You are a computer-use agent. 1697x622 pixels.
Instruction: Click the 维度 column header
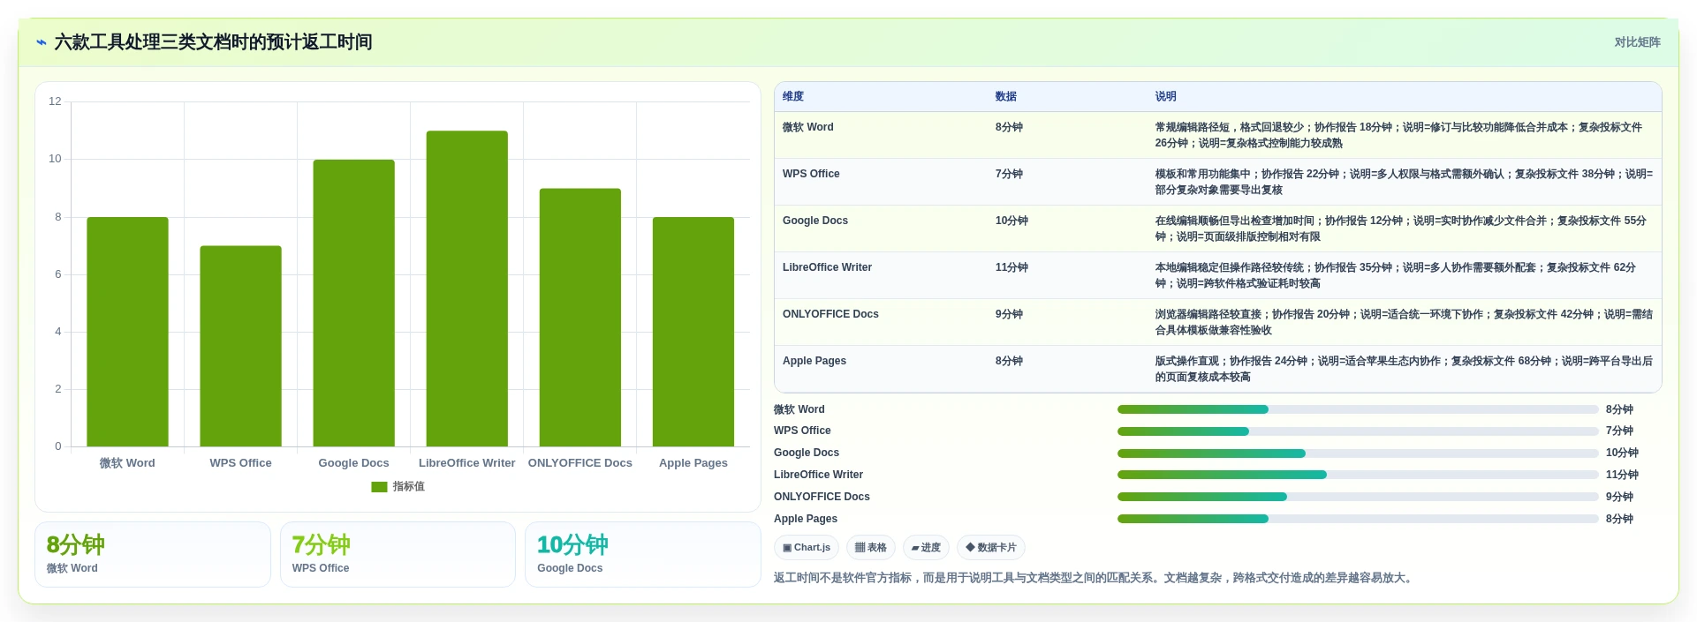pos(793,96)
